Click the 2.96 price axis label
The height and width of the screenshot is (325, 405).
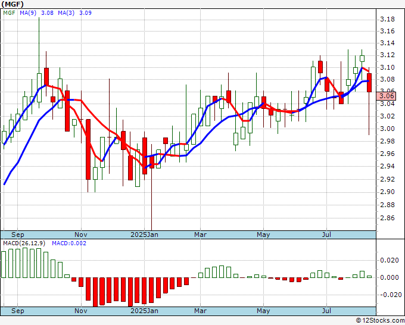(388, 154)
